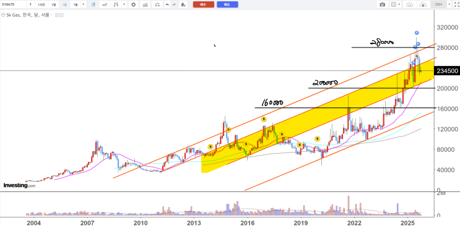Expand the chart layout dropdown arrow
Image resolution: width=460 pixels, height=226 pixels.
(x=399, y=4)
